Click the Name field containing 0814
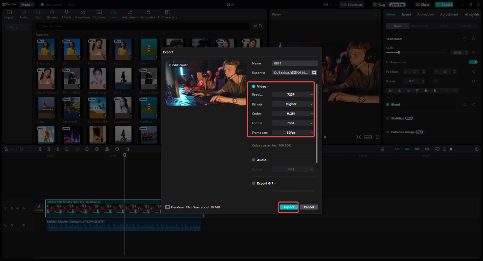Viewport: 483px width, 261px height. 295,63
